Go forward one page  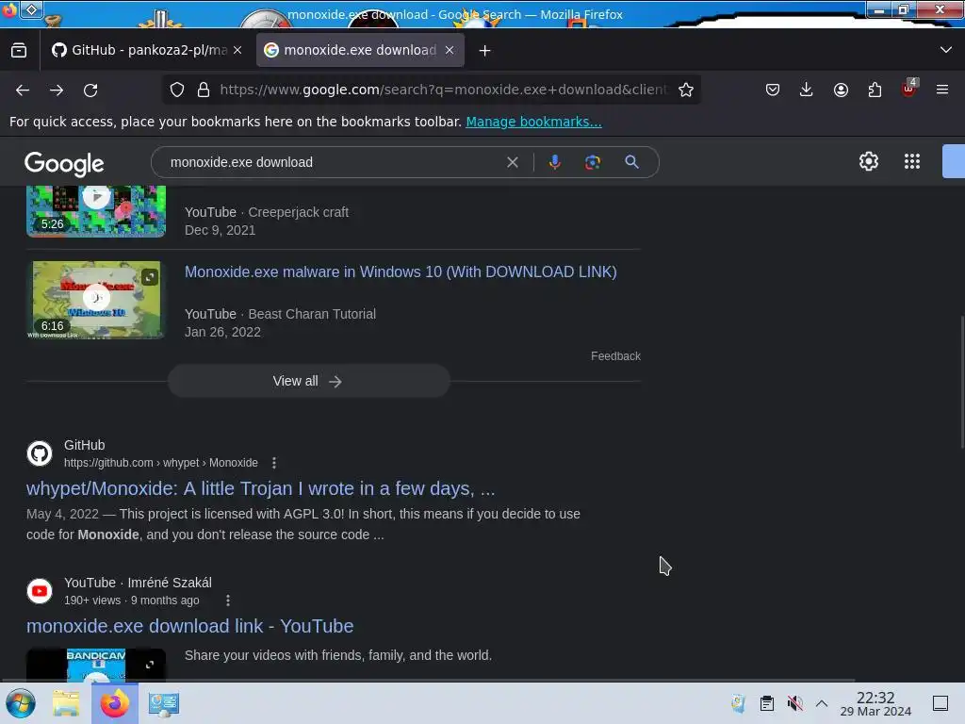[57, 90]
